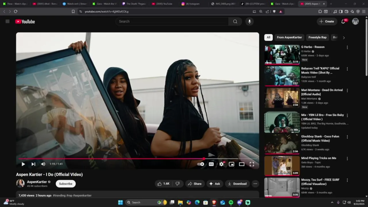Open the YouTube hamburger guide menu
368x207 pixels.
tap(7, 22)
